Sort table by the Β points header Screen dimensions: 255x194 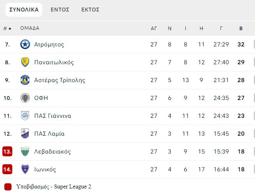[x=241, y=29]
